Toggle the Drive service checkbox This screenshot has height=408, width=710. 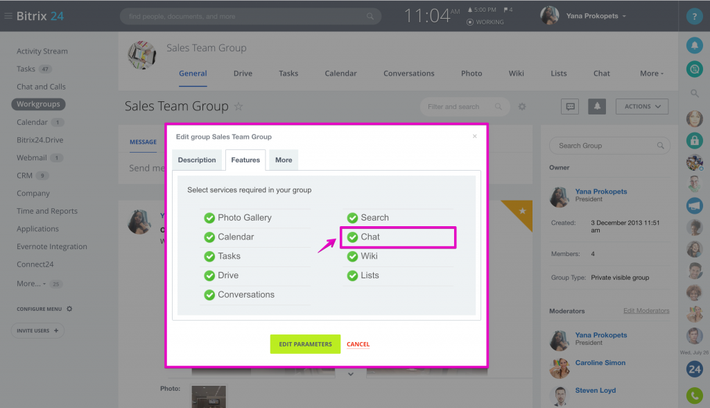[209, 275]
